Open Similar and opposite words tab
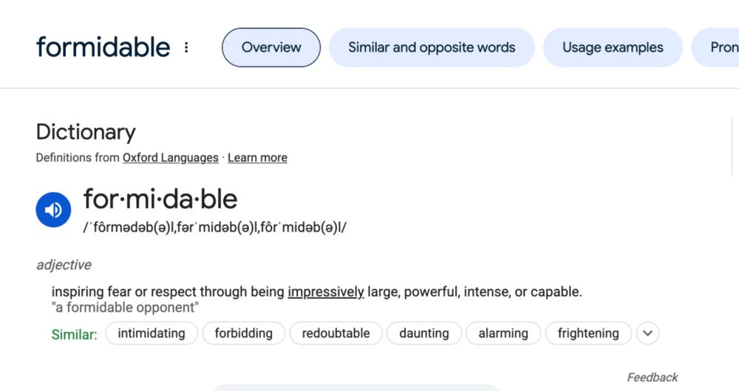 pos(432,47)
